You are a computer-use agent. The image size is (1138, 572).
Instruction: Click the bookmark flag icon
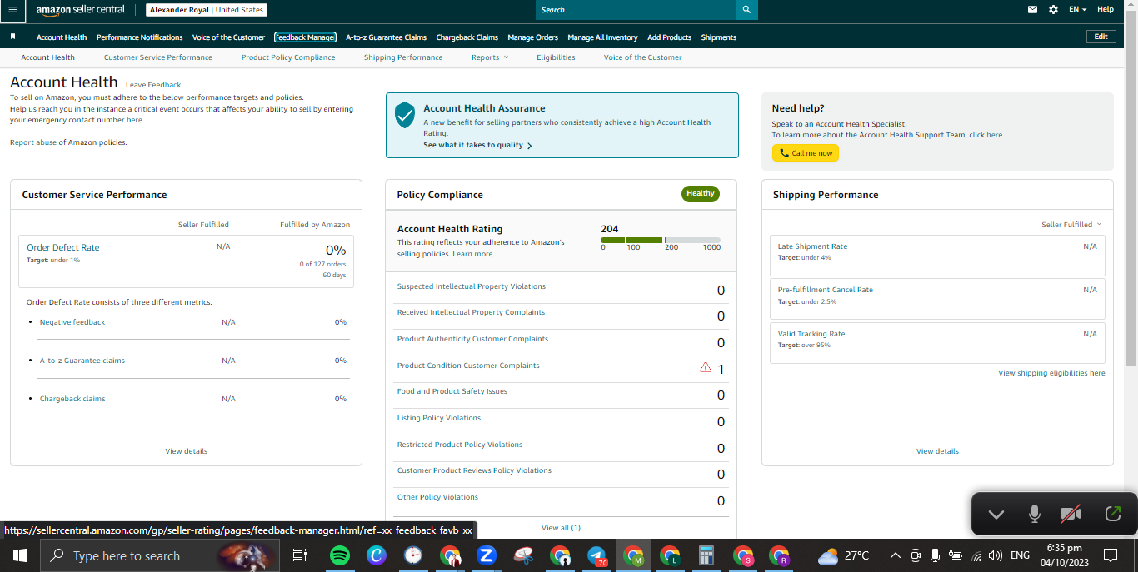click(13, 37)
